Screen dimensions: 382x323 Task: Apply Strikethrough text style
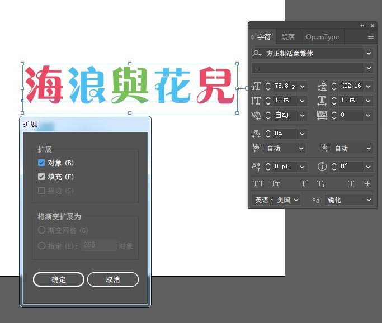pos(367,183)
